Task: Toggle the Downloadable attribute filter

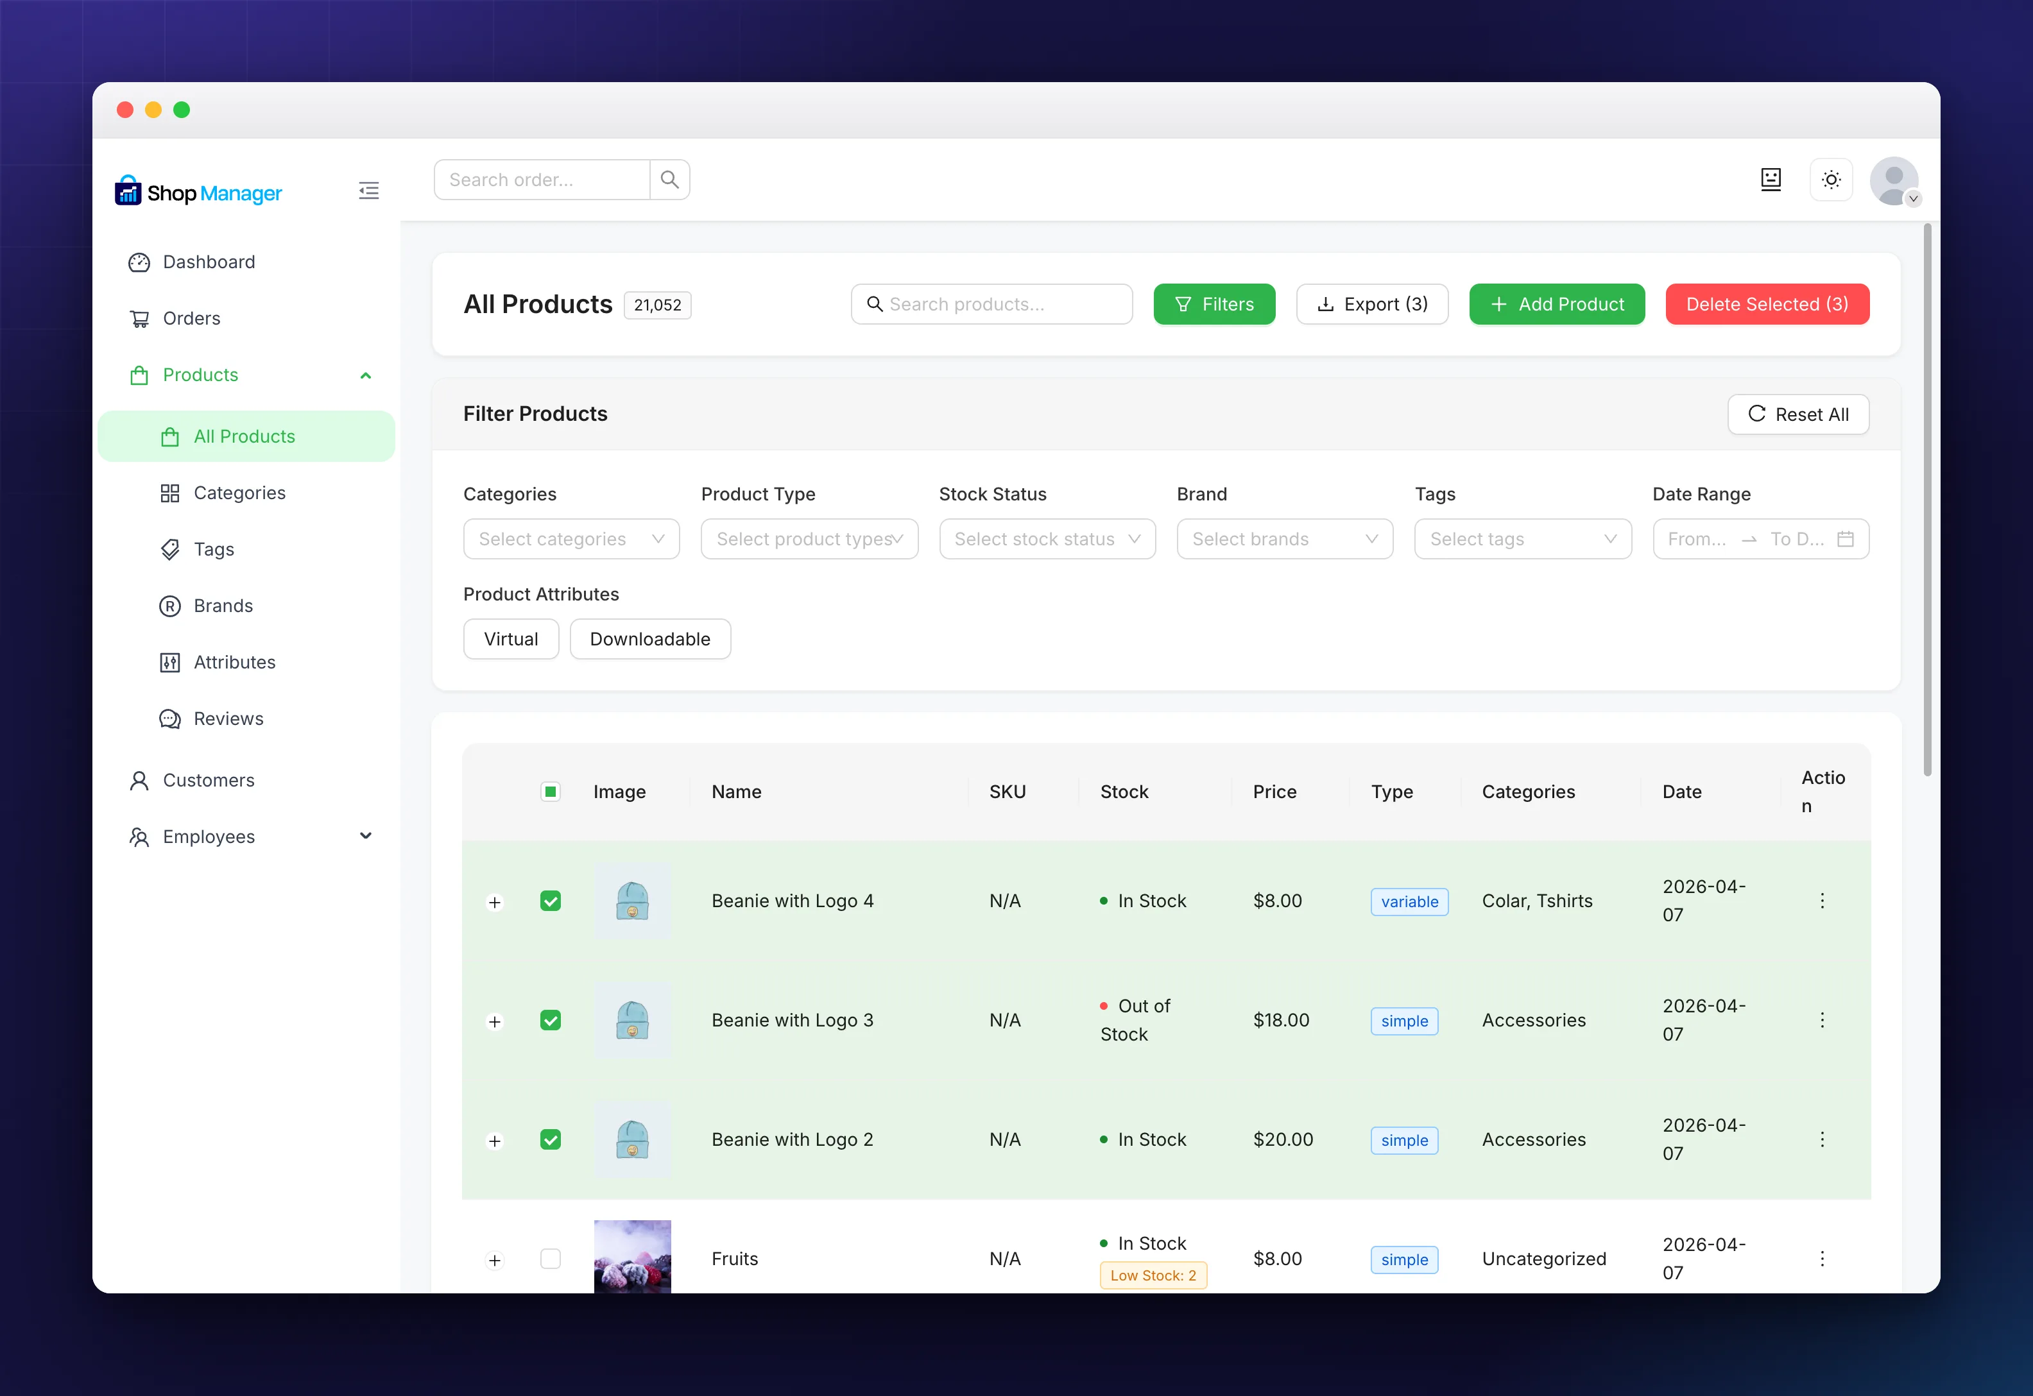Action: point(650,640)
